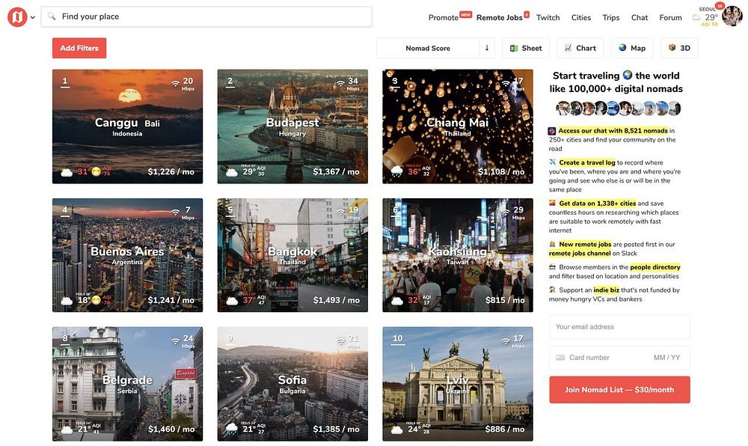Click the $1,226 / mo price on Canggu
The width and height of the screenshot is (748, 446).
point(171,171)
